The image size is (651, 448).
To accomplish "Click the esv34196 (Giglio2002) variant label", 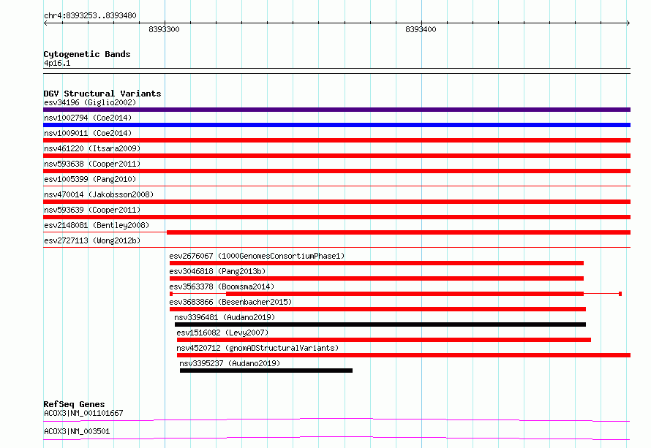I will (x=90, y=102).
